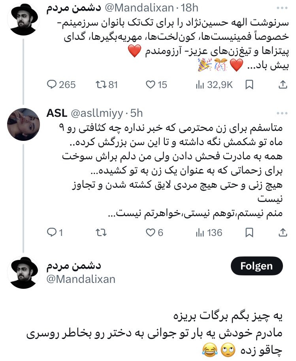The image size is (296, 361).
Task: Bookmark the first tweet by Mandalixan
Action: pos(249,84)
